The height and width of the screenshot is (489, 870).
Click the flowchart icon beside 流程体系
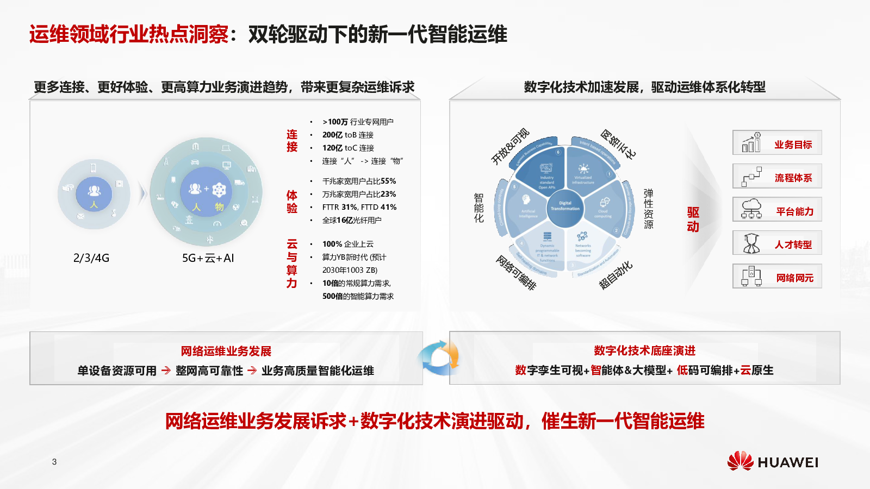(751, 177)
